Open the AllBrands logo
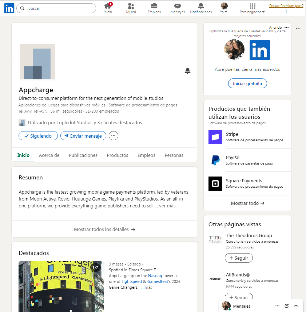This screenshot has height=312, width=306. [215, 279]
